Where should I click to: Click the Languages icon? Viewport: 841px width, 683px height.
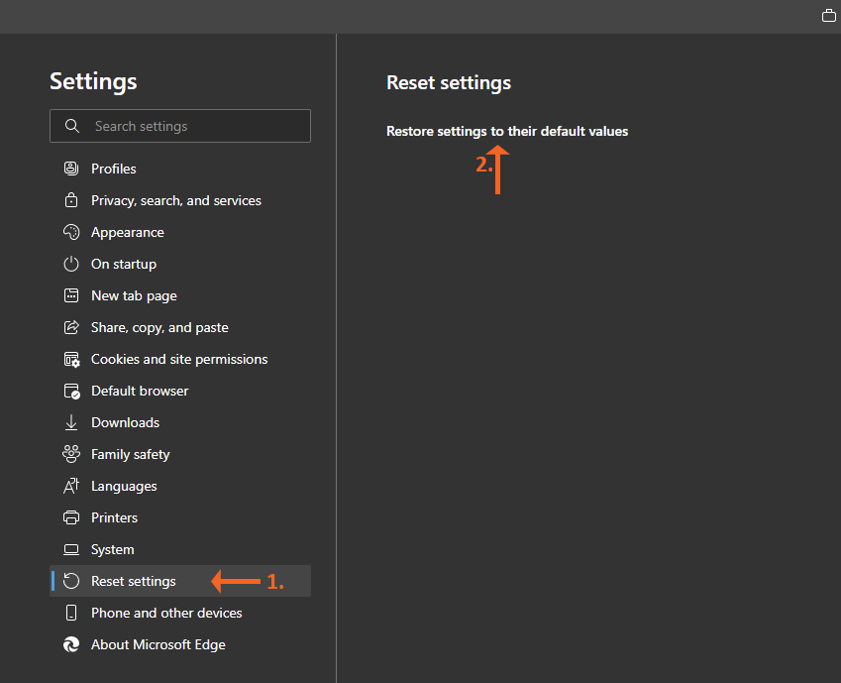tap(71, 486)
